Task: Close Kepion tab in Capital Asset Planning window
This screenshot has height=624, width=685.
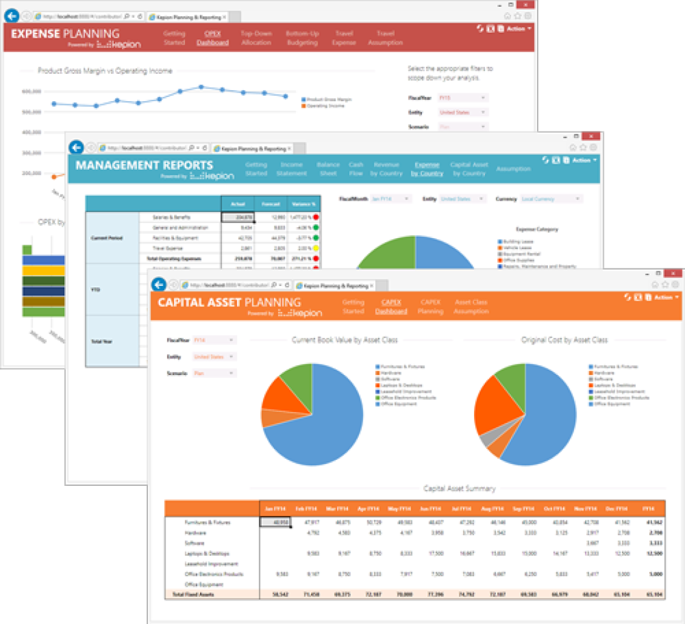Action: [371, 285]
